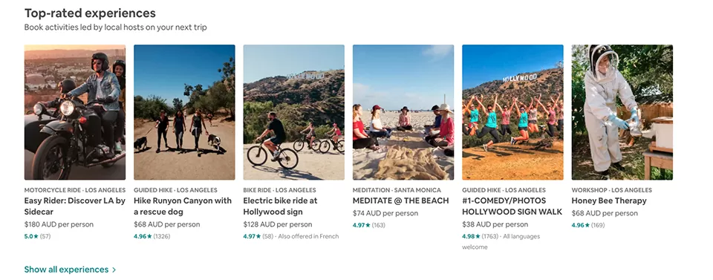Click the $180 AUD per person price

[59, 224]
